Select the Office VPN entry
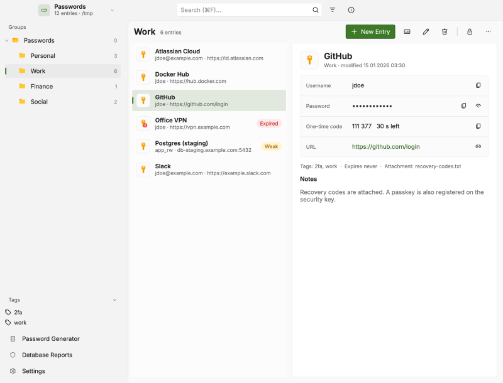 point(209,123)
